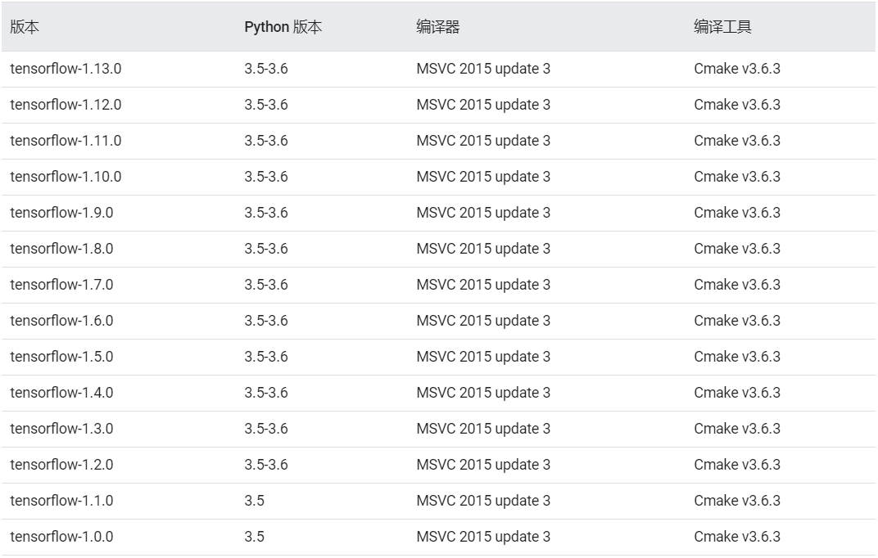This screenshot has height=558, width=878.
Task: Click on tensorflow-1.4.0 text
Action: [x=61, y=393]
